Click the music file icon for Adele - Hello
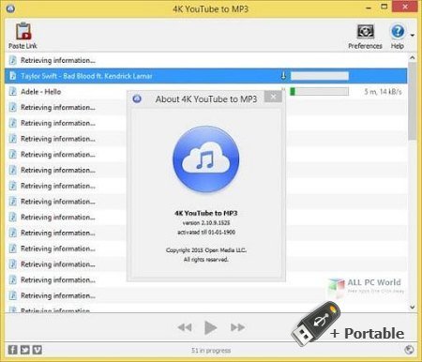Viewport: 422px width, 362px height. (x=13, y=91)
